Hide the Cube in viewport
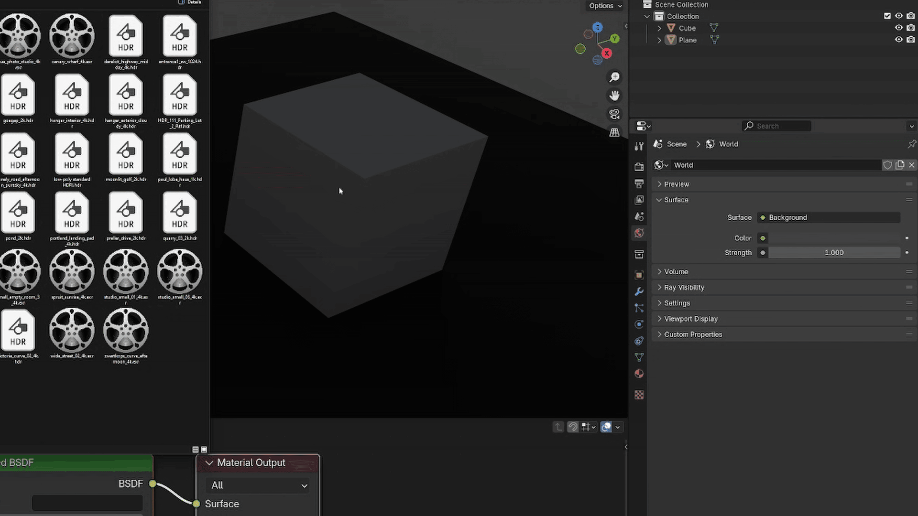Screen dimensions: 918x516 [x=899, y=28]
